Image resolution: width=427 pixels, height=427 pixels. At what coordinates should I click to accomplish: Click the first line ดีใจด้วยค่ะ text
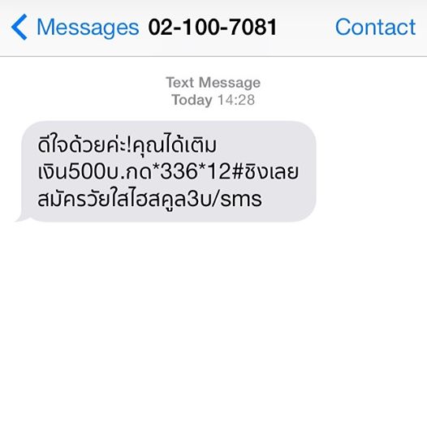(82, 144)
